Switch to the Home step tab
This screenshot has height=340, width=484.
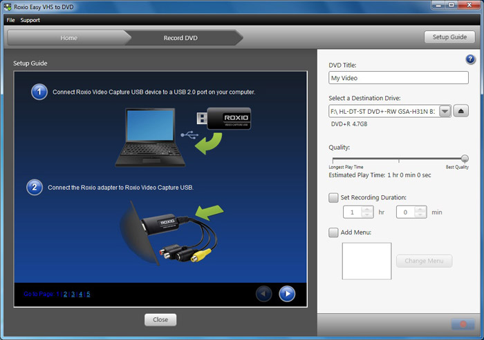(69, 38)
